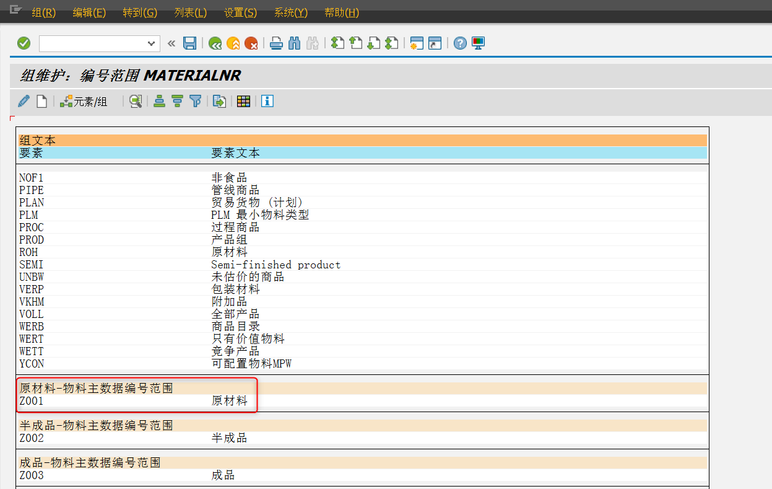Go back using the green Back arrow icon
Image resolution: width=772 pixels, height=489 pixels.
(x=215, y=43)
